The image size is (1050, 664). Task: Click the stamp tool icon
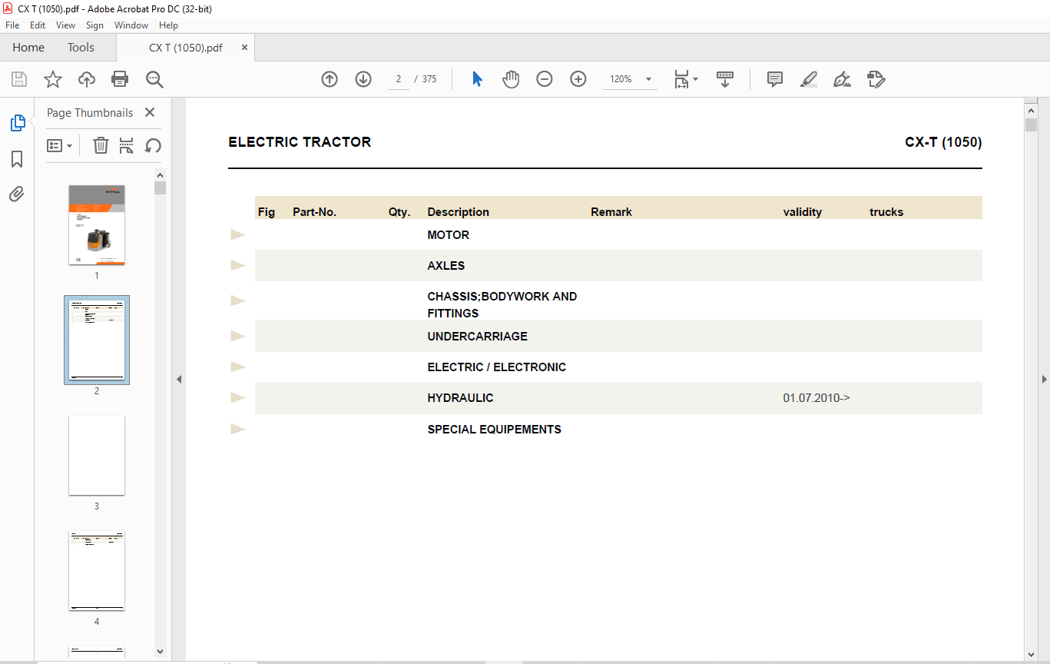pyautogui.click(x=876, y=79)
